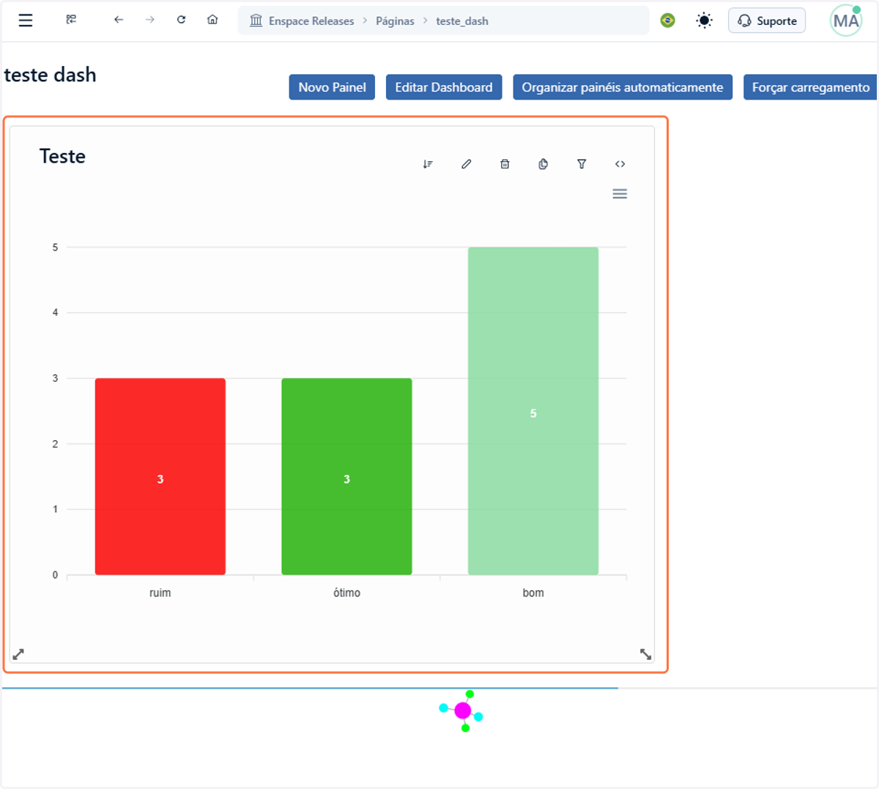
Task: Open the Teste panel filter funnel
Action: click(x=582, y=164)
